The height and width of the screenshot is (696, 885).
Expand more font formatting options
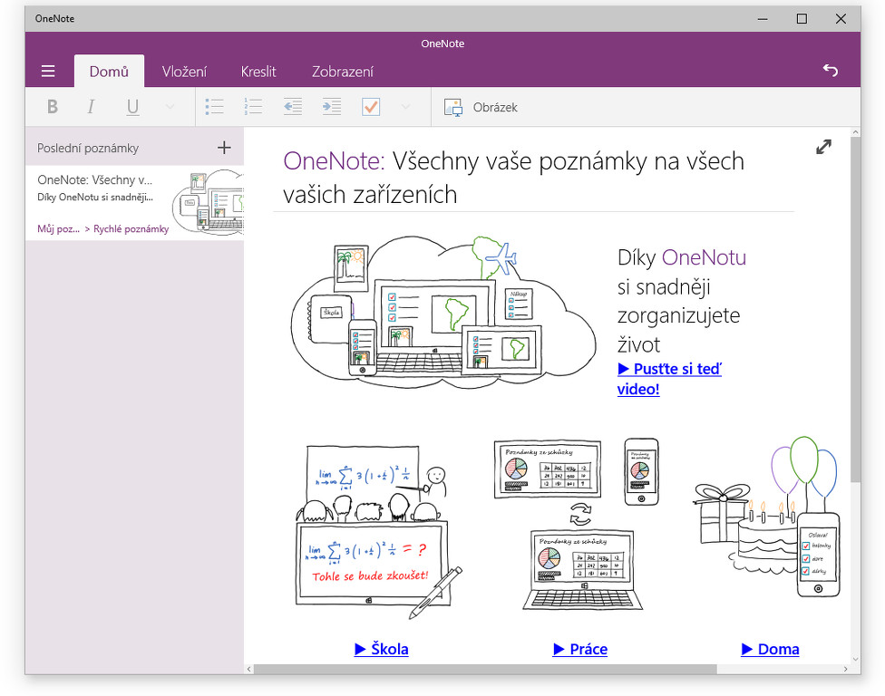170,107
